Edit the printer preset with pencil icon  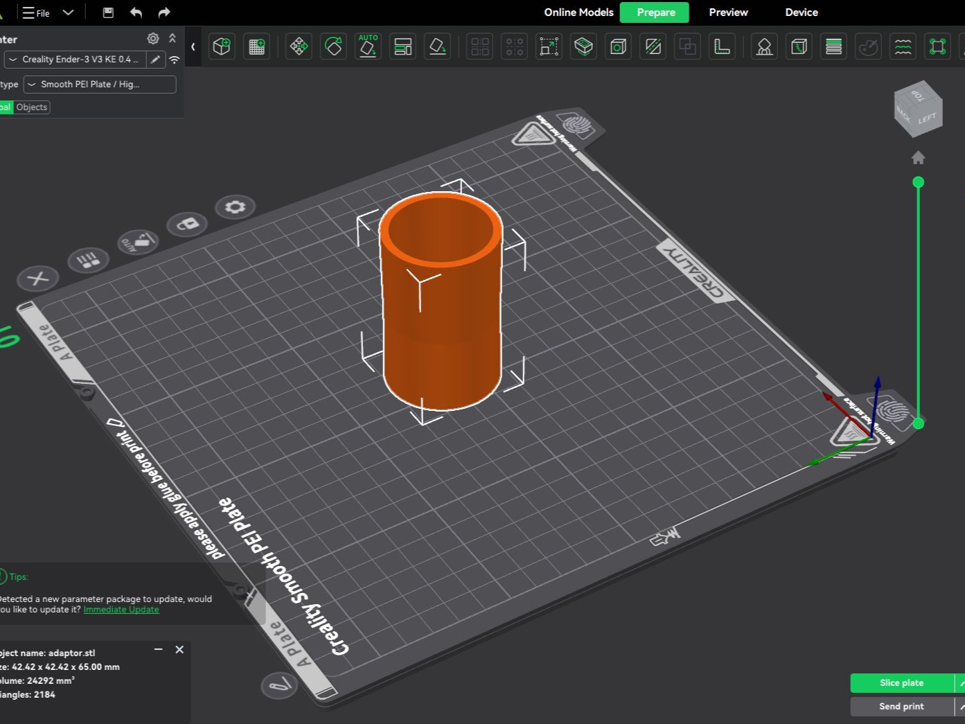pyautogui.click(x=156, y=60)
